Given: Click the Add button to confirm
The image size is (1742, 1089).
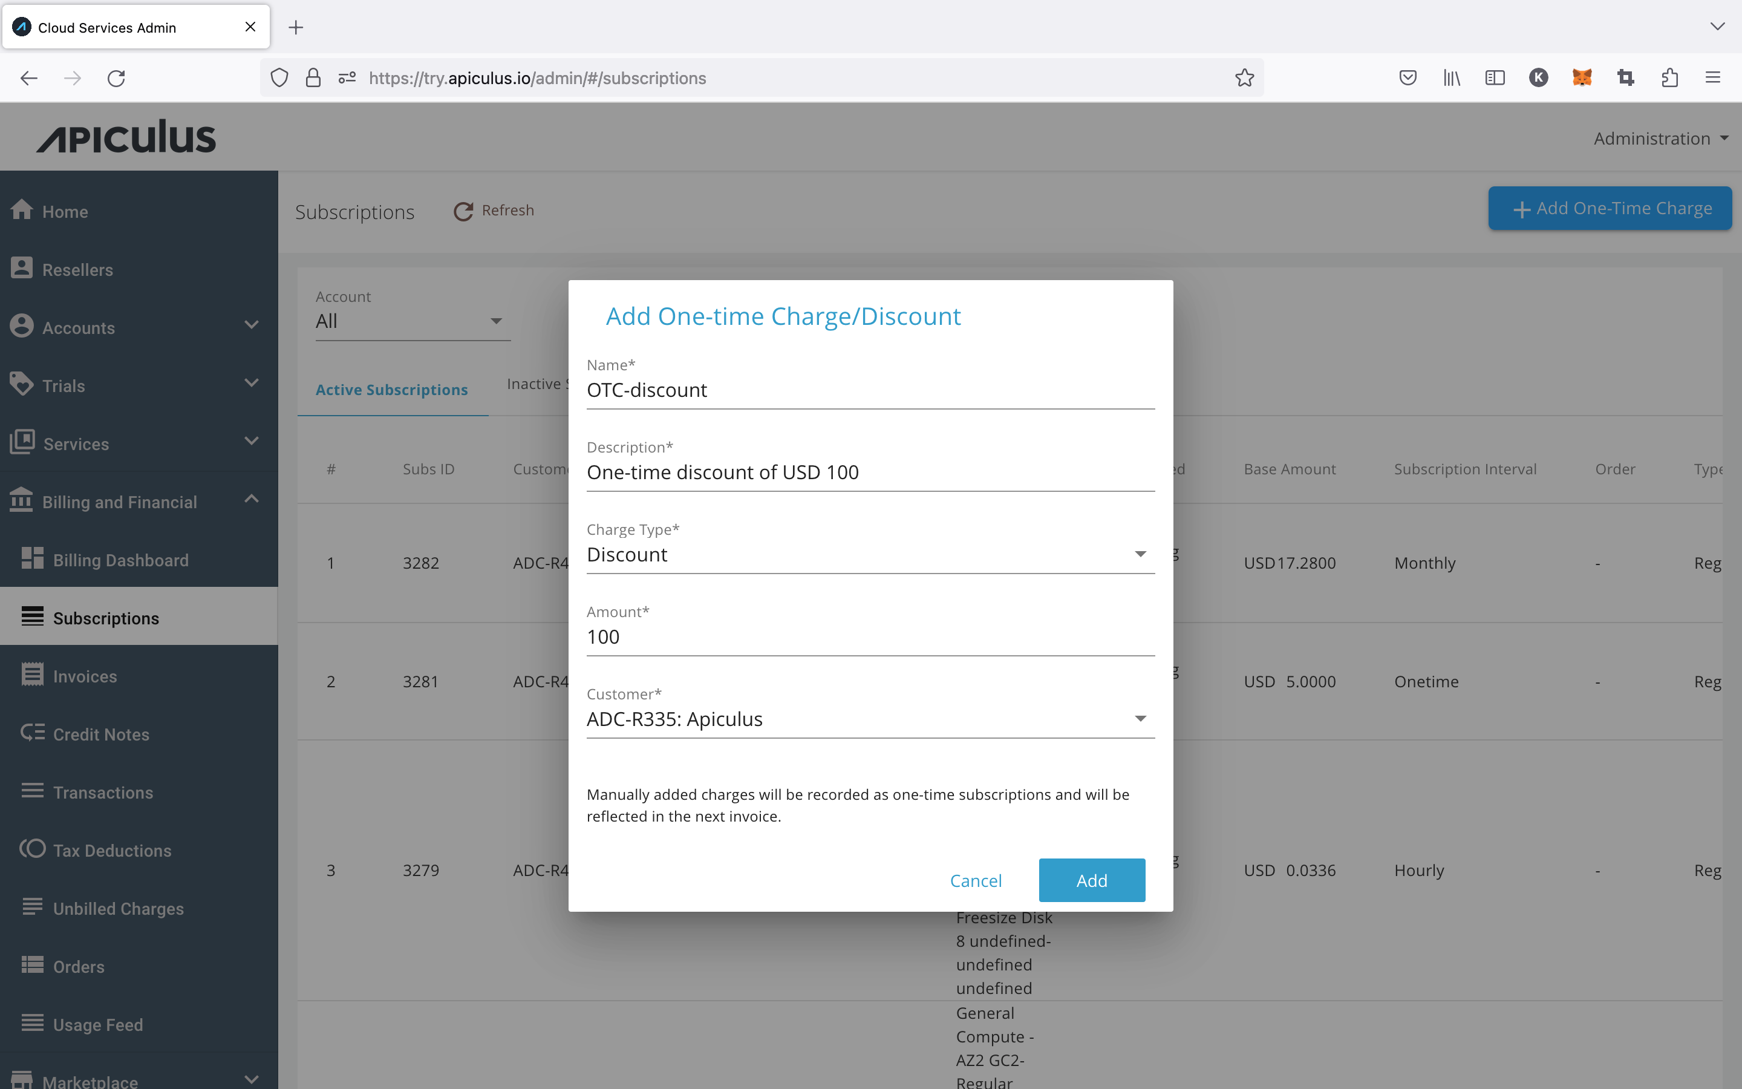Looking at the screenshot, I should point(1091,880).
